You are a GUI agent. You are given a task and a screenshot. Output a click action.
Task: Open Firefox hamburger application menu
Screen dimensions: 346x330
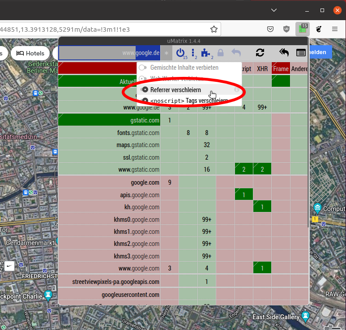tap(334, 29)
